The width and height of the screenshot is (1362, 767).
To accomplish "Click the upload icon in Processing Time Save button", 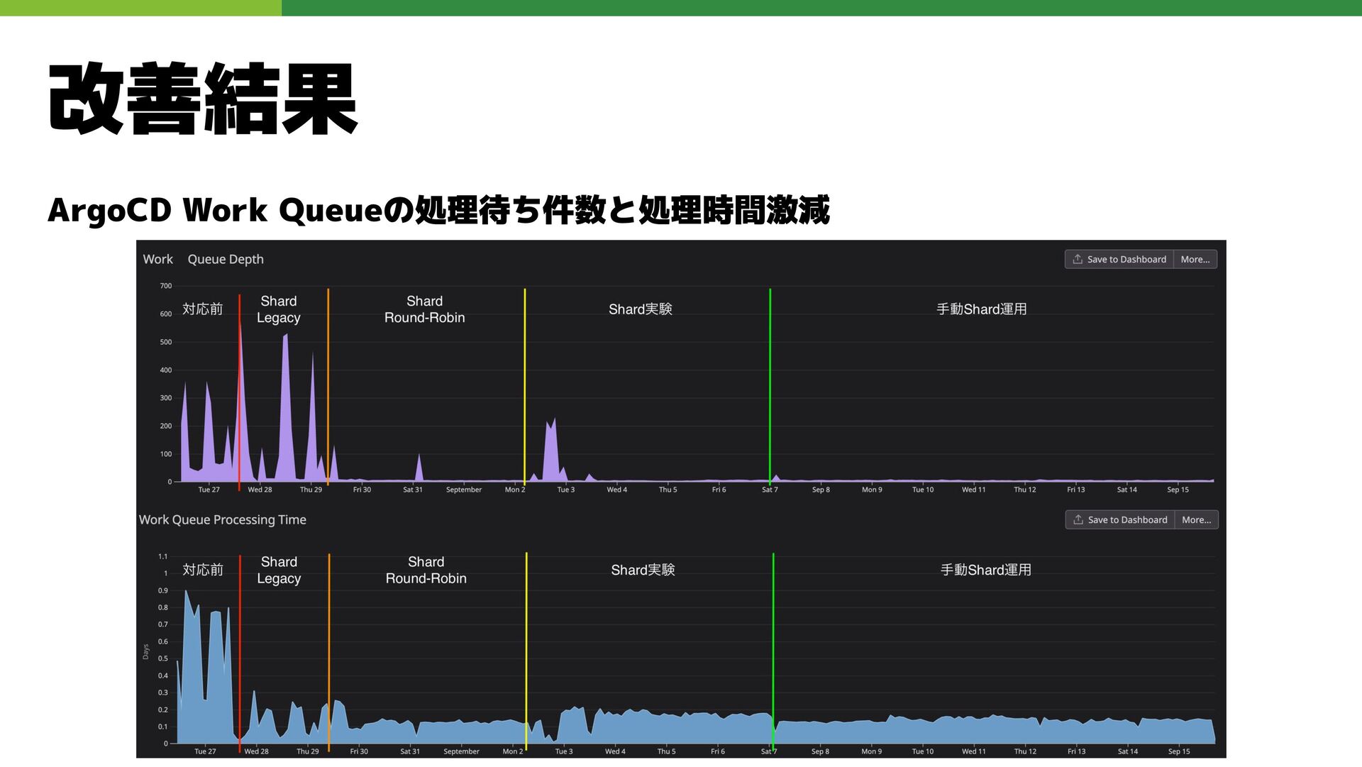I will coord(1078,519).
